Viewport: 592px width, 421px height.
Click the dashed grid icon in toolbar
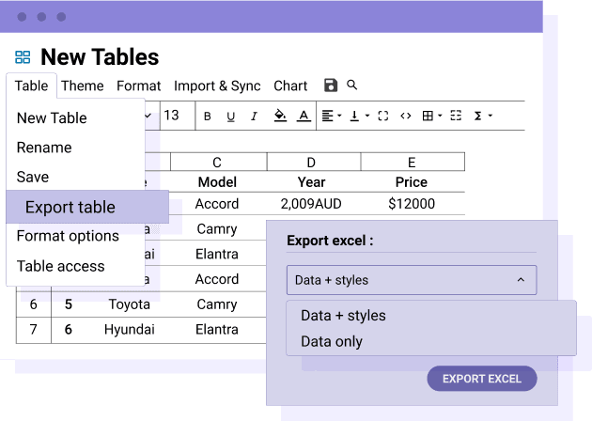(x=456, y=117)
